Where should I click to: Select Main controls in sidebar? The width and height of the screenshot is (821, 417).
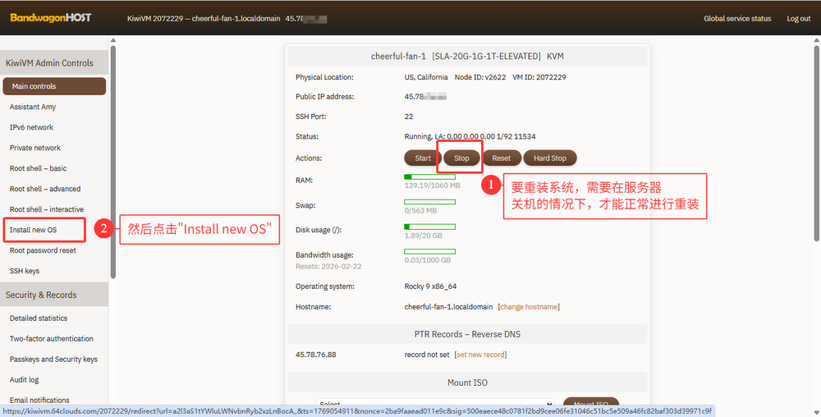tap(54, 86)
